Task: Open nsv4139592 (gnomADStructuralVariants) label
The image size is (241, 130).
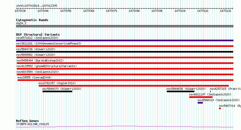Action: click(47, 66)
